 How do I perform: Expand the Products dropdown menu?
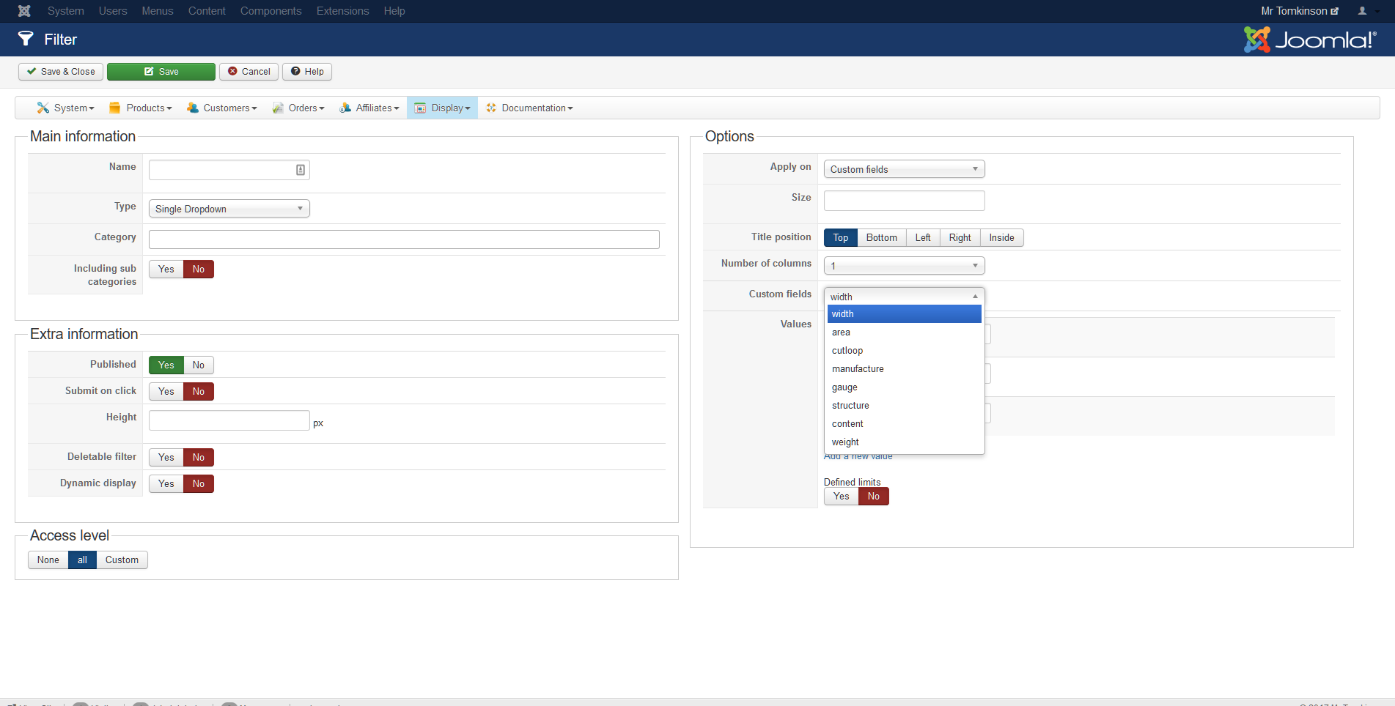pos(141,108)
